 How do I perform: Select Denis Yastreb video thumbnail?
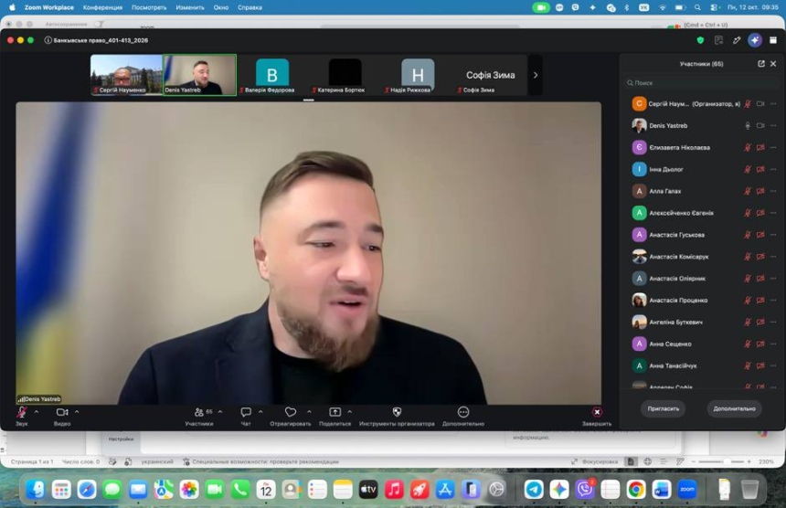tap(200, 75)
